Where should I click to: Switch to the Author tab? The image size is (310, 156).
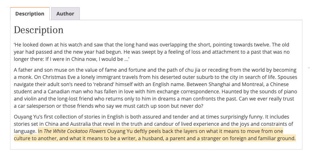coord(65,14)
